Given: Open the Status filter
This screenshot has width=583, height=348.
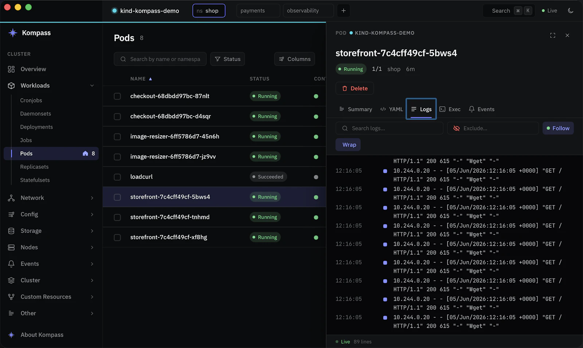Looking at the screenshot, I should [x=227, y=59].
